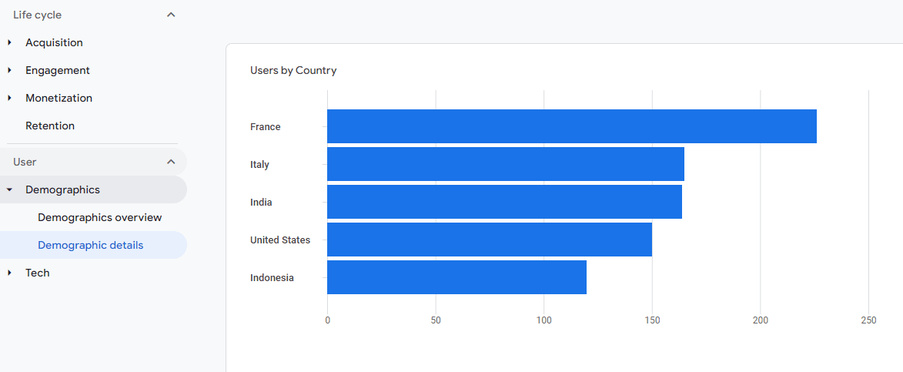Click the Italy bar in chart
903x372 pixels.
tap(506, 164)
